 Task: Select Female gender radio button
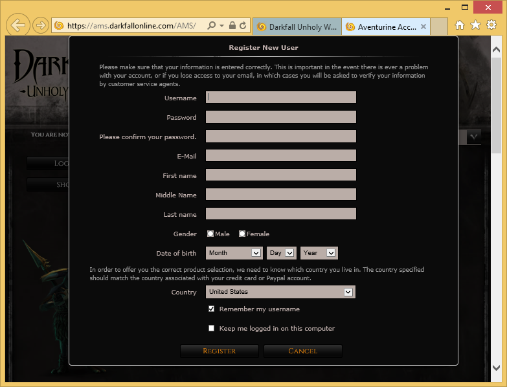point(242,234)
